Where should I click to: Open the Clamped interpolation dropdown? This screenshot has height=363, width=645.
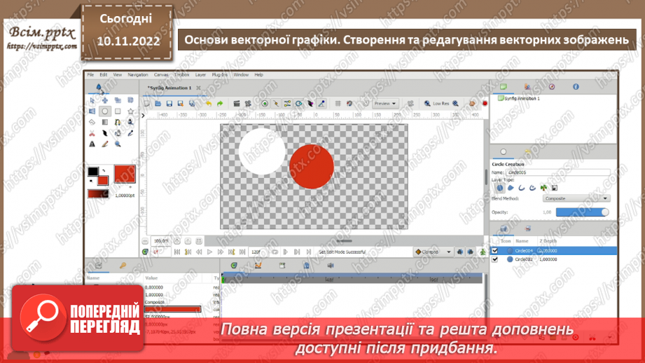(x=433, y=252)
